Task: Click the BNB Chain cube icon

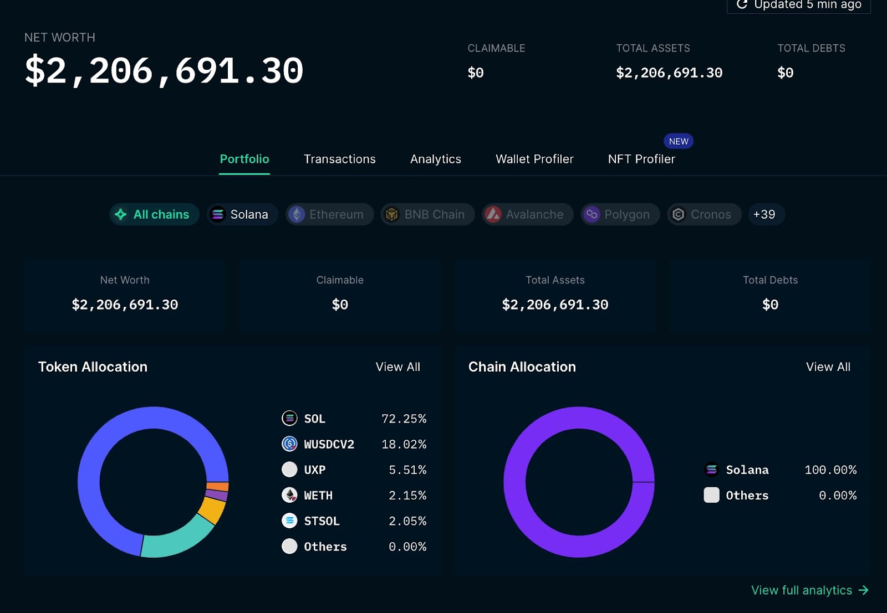Action: coord(392,214)
